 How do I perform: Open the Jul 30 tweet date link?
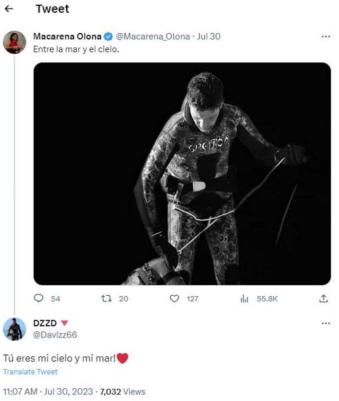209,37
